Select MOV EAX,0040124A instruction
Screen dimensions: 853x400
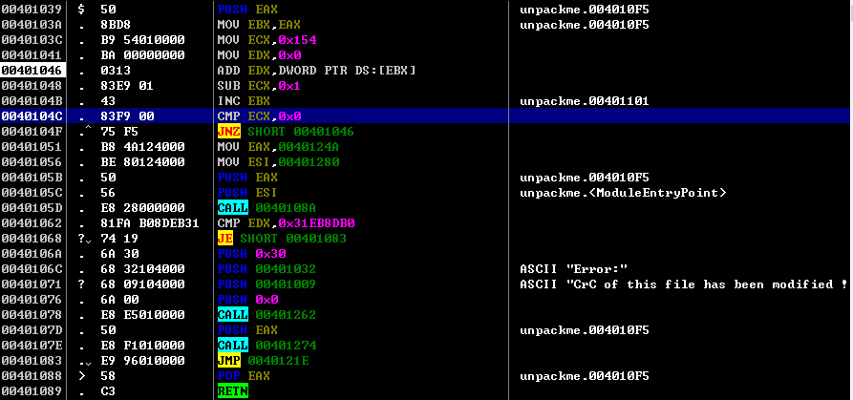coord(277,147)
